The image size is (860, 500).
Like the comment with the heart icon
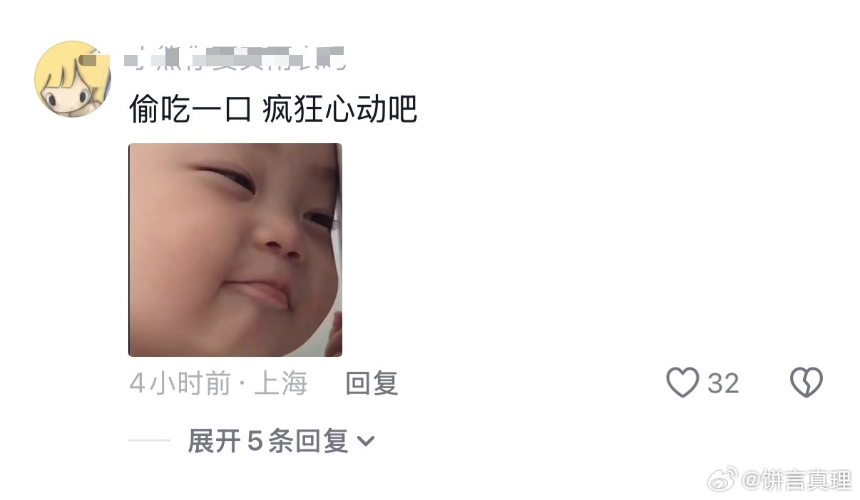coord(682,383)
